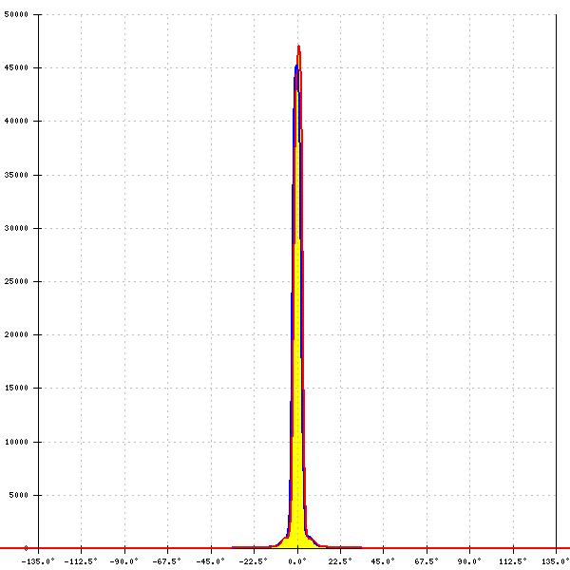This screenshot has height=570, width=570.
Task: Click the 50000 y-axis label
Action: point(16,14)
